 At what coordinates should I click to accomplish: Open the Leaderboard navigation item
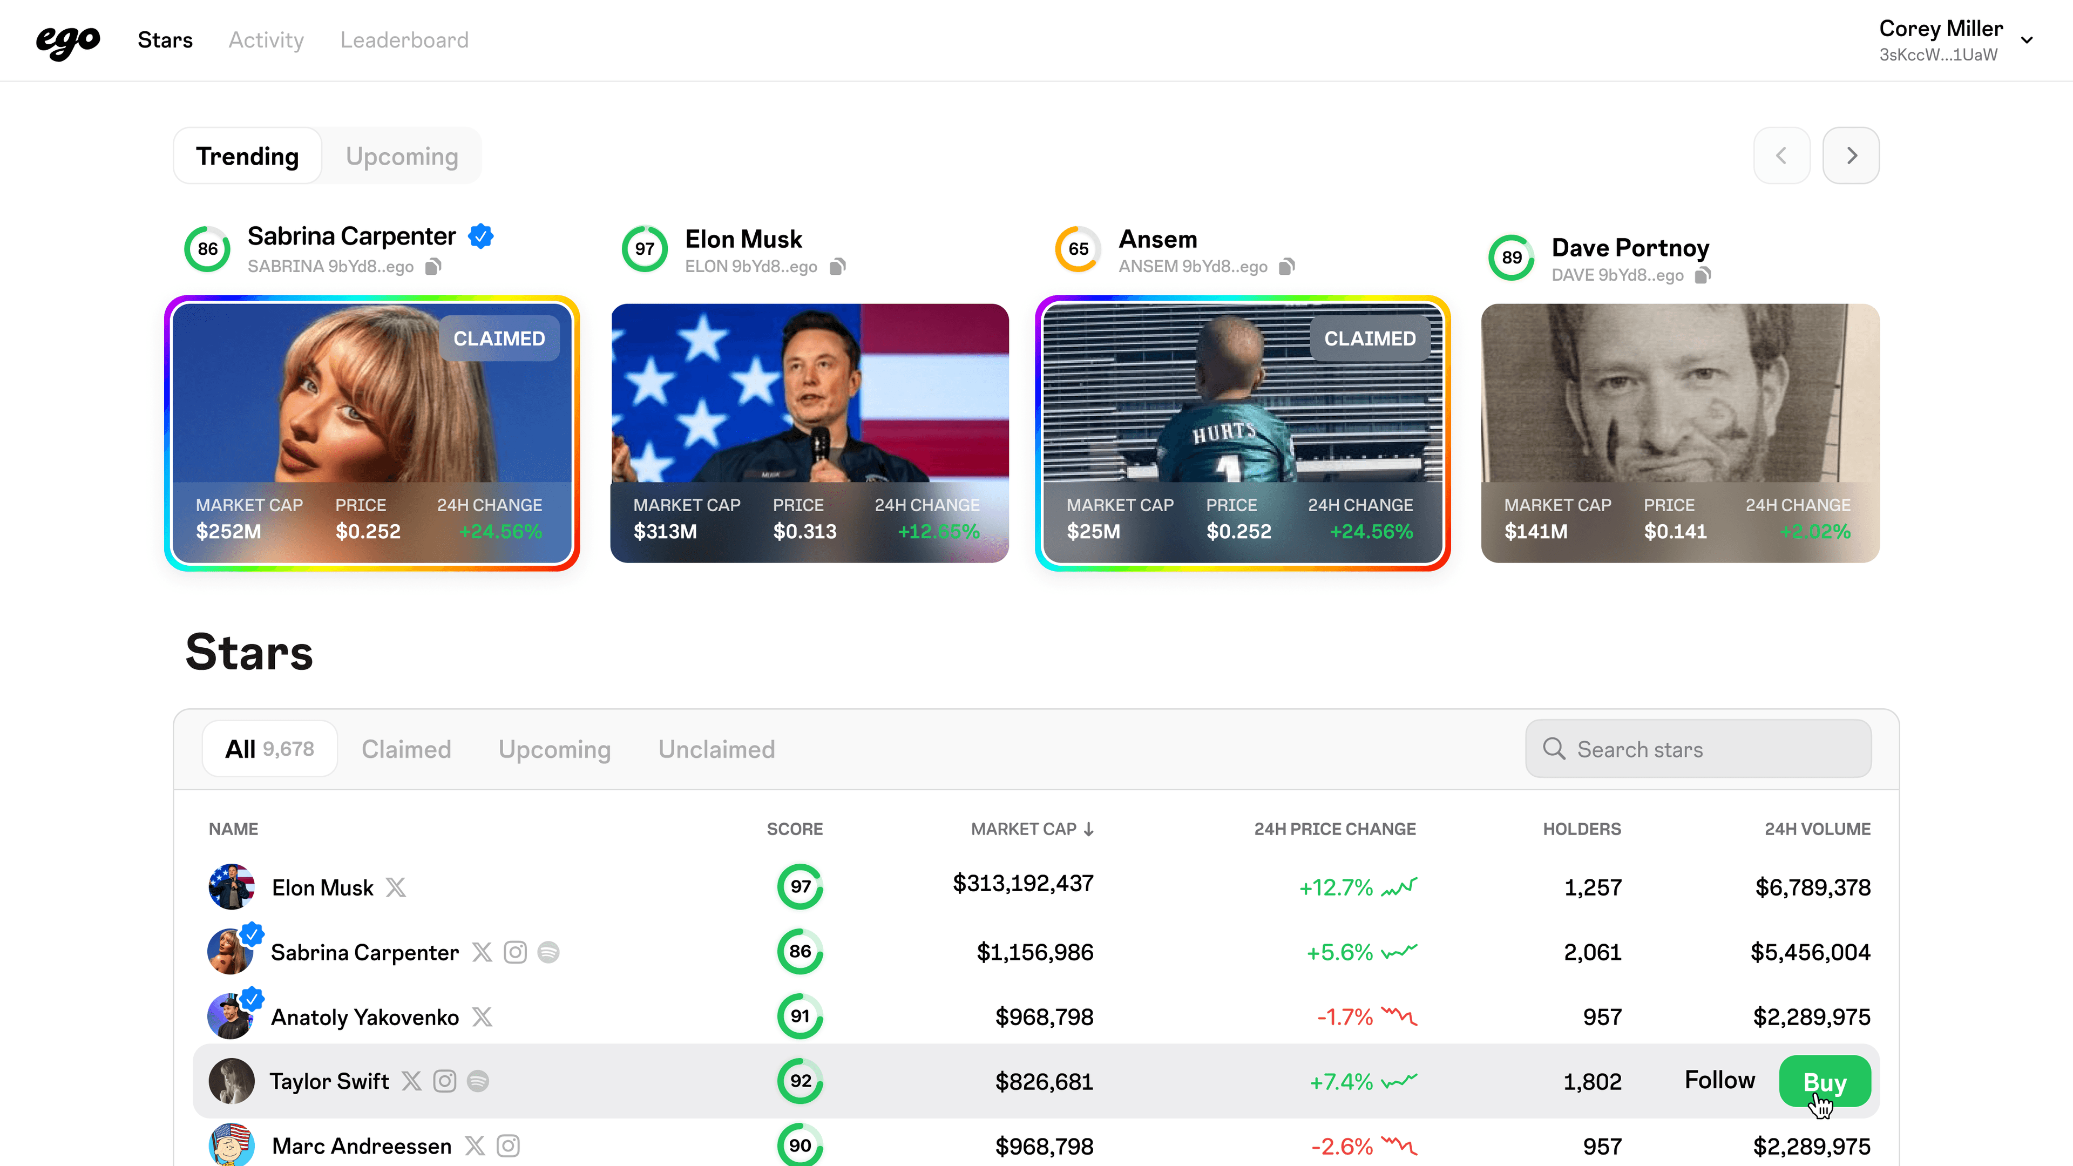click(404, 40)
